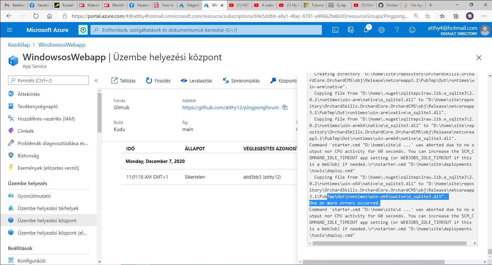492x265 pixels.
Task: Open Események (előzetes verzió)
Action: click(x=49, y=168)
